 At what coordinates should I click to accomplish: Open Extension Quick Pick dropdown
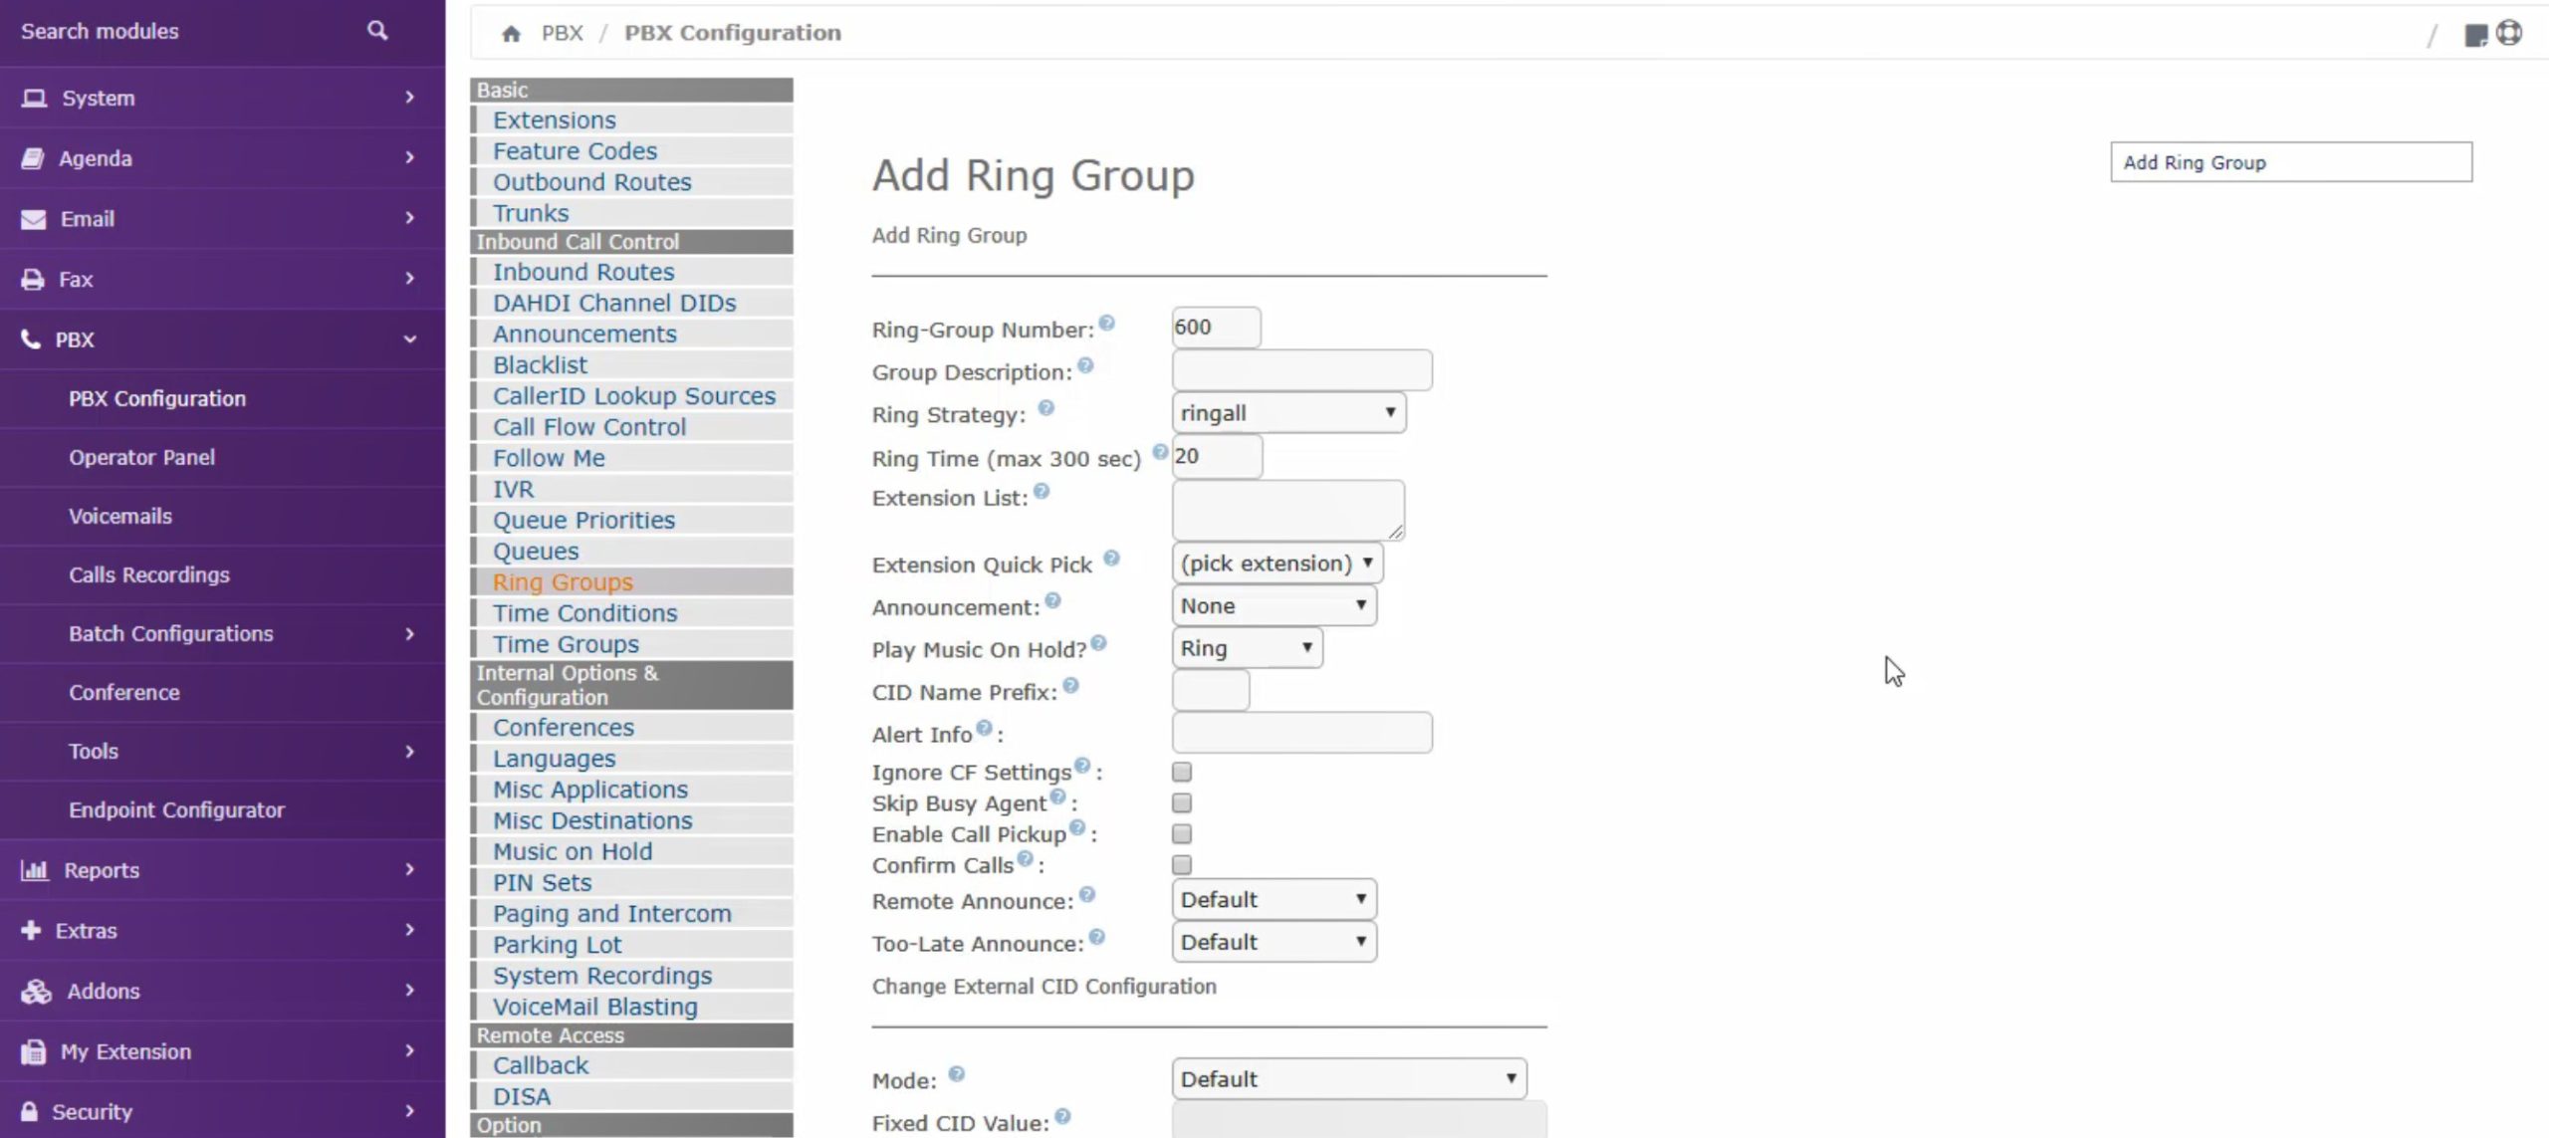pos(1277,564)
